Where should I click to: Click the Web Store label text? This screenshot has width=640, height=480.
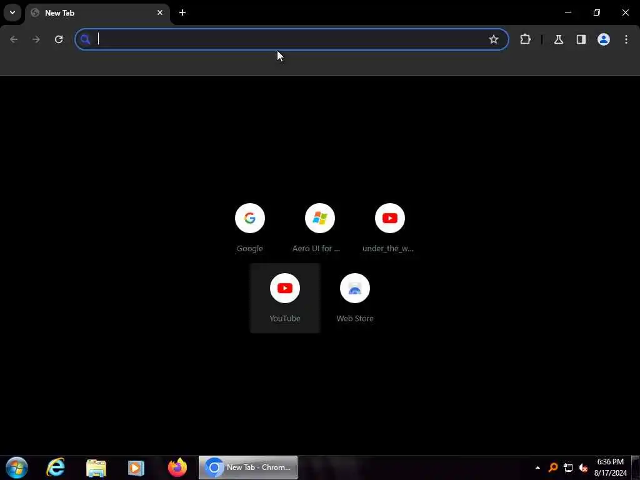click(355, 318)
